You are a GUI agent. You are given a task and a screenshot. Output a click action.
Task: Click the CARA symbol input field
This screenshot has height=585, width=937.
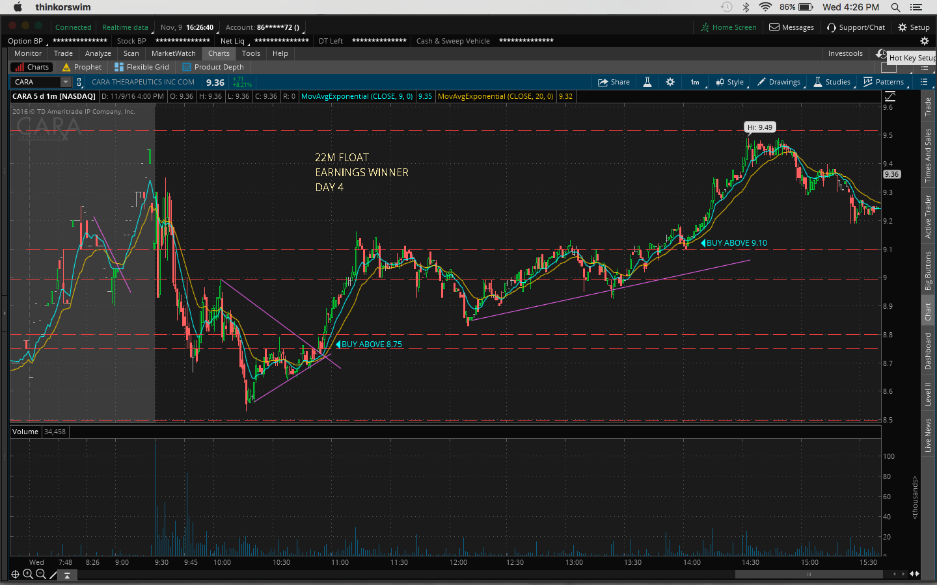[36, 82]
